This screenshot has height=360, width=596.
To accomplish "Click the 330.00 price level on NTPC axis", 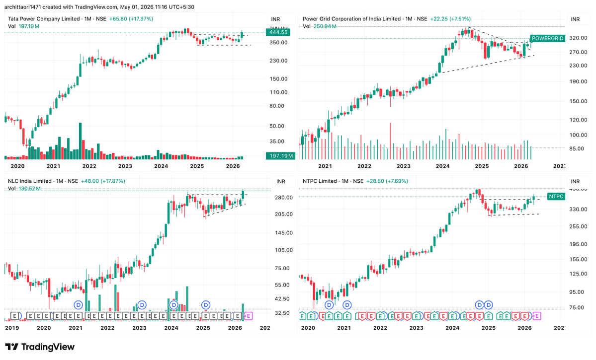I will coord(578,209).
